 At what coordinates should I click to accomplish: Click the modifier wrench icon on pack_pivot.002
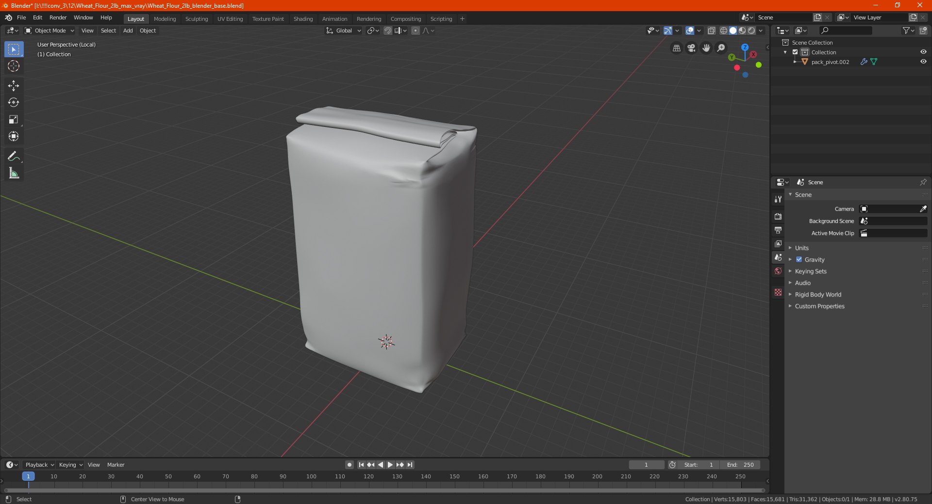(864, 62)
